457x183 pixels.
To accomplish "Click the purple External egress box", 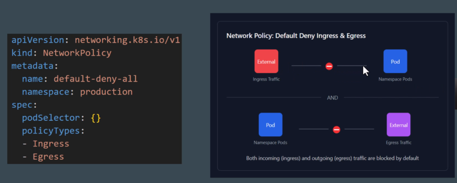I will pos(398,125).
